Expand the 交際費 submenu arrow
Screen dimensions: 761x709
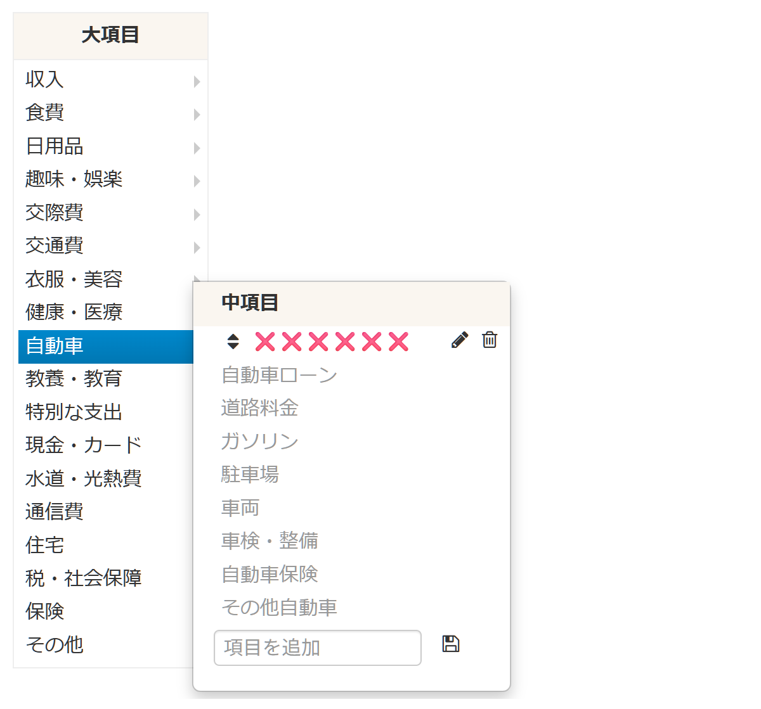[197, 214]
